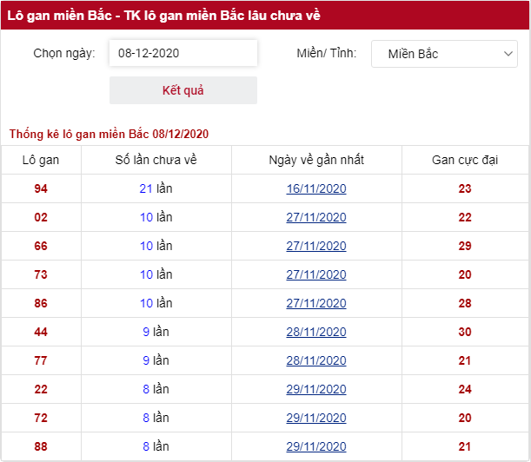Focus the date field showing 08-12-2020
Image resolution: width=531 pixels, height=462 pixels.
tap(183, 53)
